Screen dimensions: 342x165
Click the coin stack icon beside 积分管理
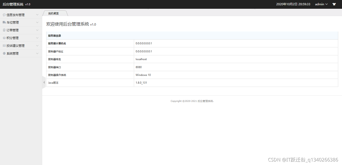[x=4, y=38]
